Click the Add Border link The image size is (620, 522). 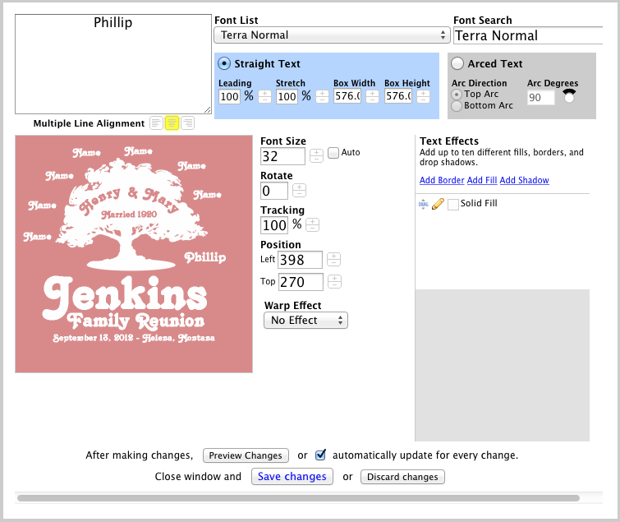point(442,180)
